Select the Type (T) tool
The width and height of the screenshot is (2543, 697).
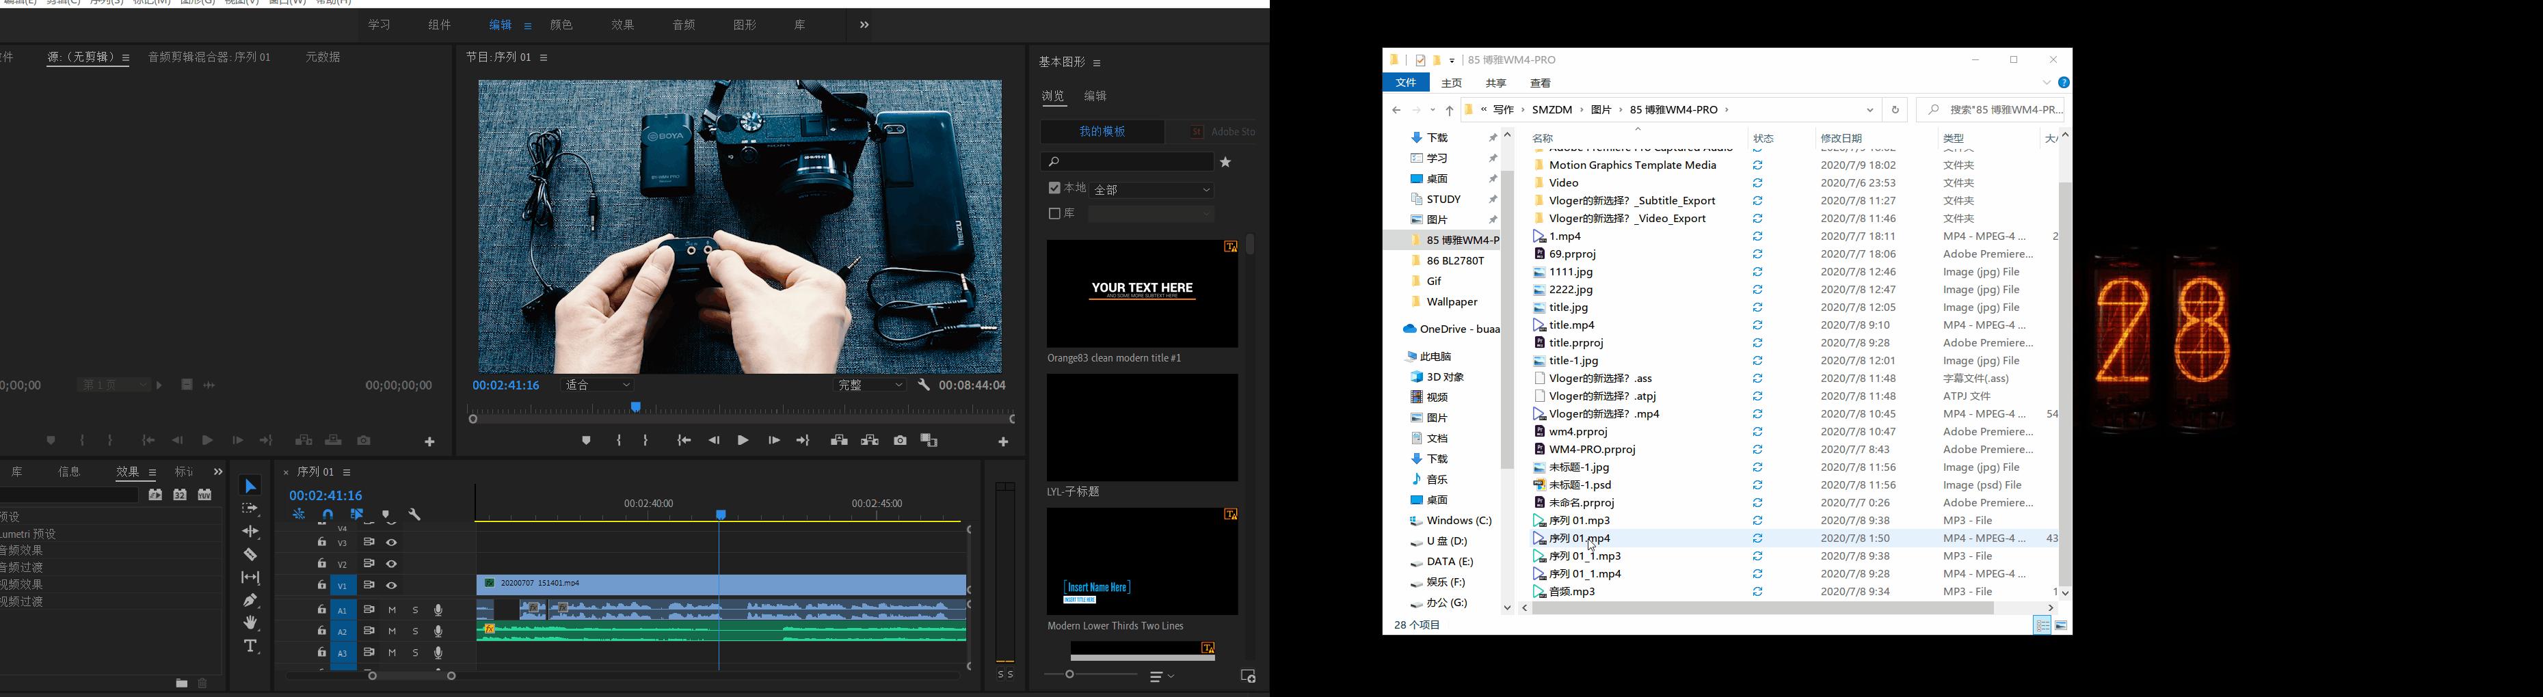pyautogui.click(x=251, y=646)
